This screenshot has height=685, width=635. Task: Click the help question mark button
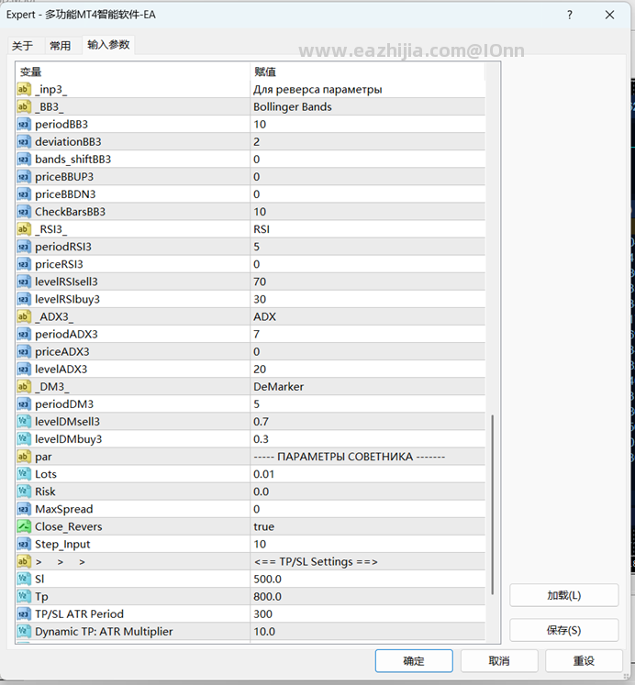coord(570,15)
